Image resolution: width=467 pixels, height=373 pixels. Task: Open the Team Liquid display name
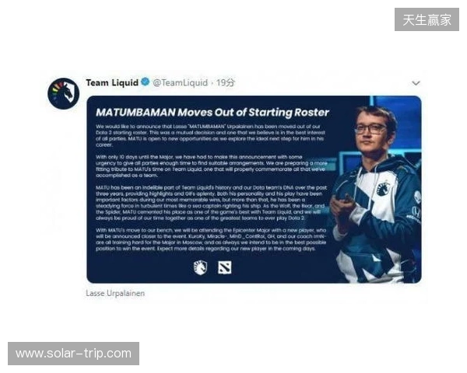click(x=112, y=82)
